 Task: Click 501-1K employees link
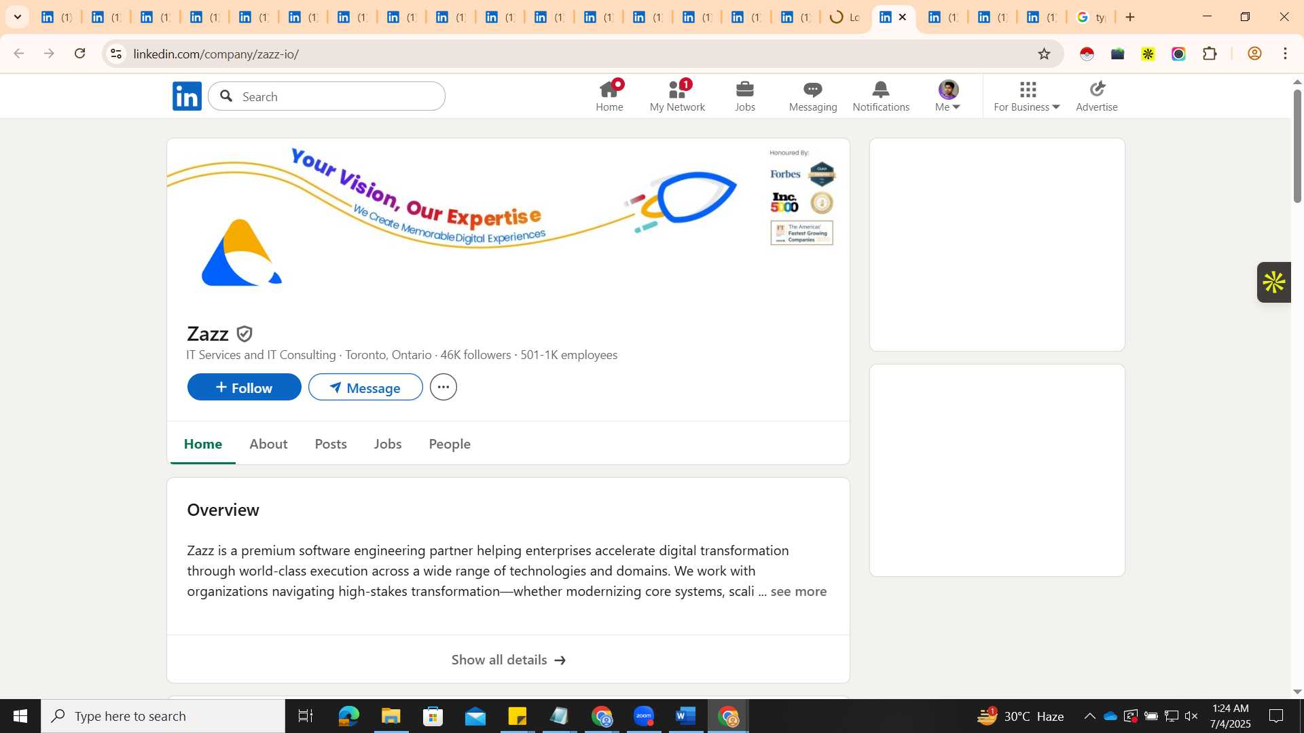tap(568, 355)
